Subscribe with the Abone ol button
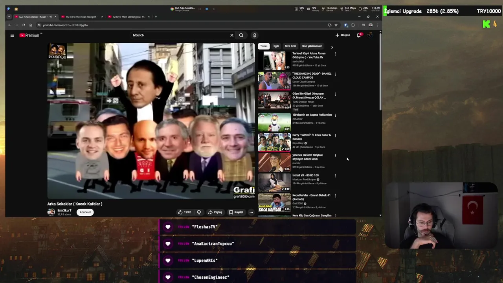 85,212
